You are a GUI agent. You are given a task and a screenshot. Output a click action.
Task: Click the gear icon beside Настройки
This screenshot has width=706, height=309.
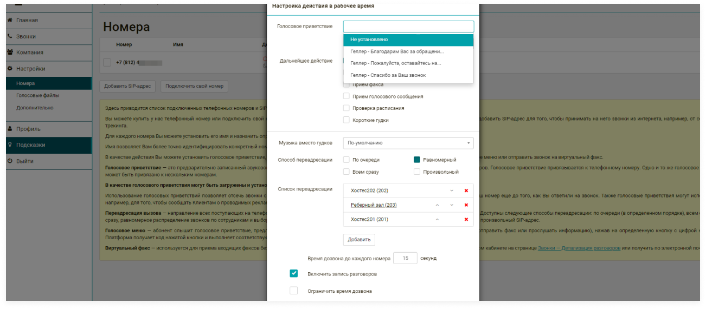pos(10,69)
